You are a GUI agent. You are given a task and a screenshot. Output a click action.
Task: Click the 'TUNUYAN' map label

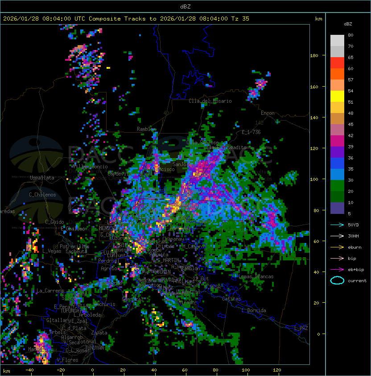click(95, 348)
